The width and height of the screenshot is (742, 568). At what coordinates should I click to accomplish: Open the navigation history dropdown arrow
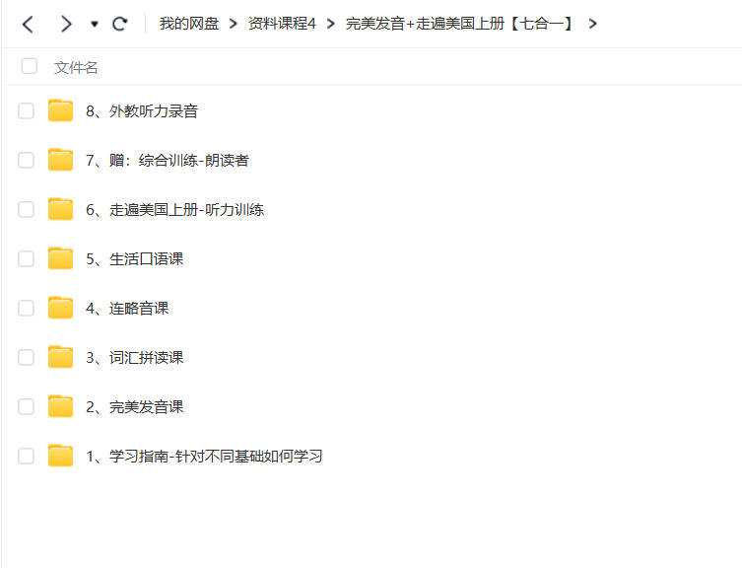click(x=95, y=24)
